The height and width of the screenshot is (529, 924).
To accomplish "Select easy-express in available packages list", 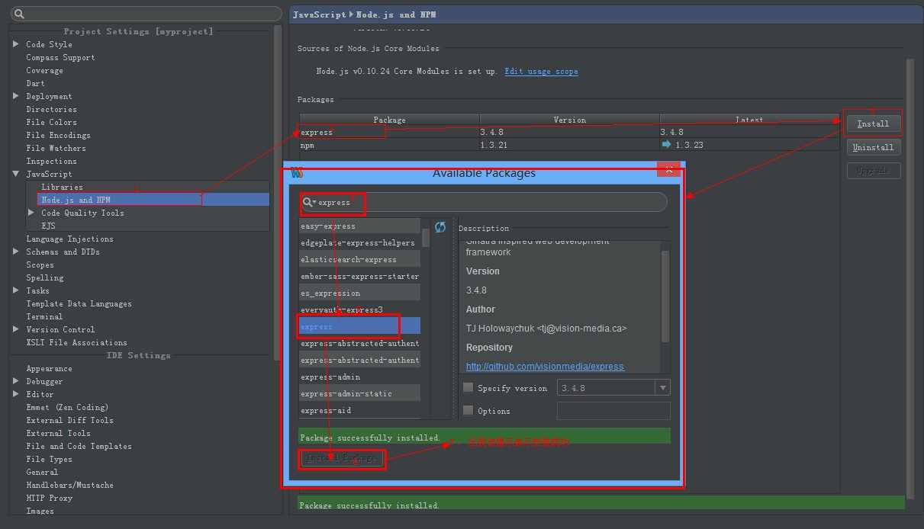I will pyautogui.click(x=359, y=226).
